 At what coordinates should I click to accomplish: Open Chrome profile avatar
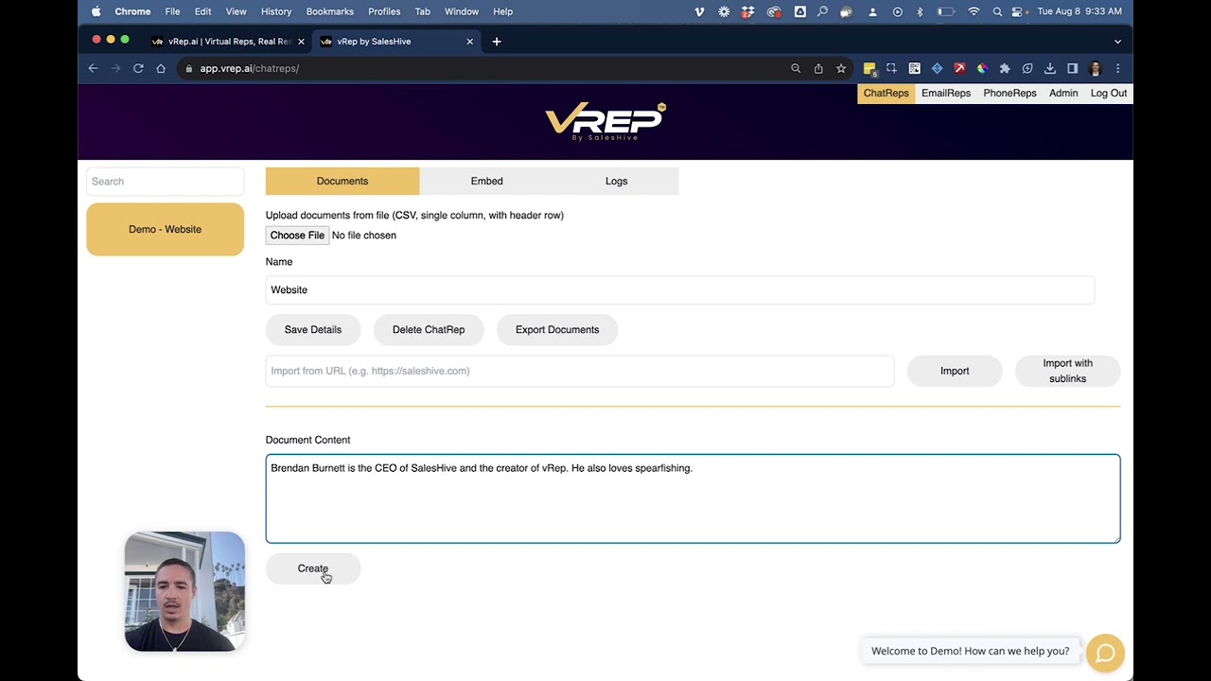coord(1096,68)
